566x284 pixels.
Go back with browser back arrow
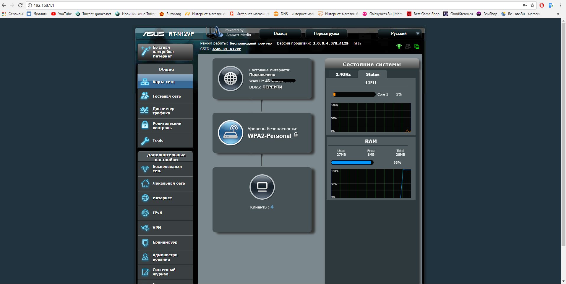pyautogui.click(x=4, y=5)
